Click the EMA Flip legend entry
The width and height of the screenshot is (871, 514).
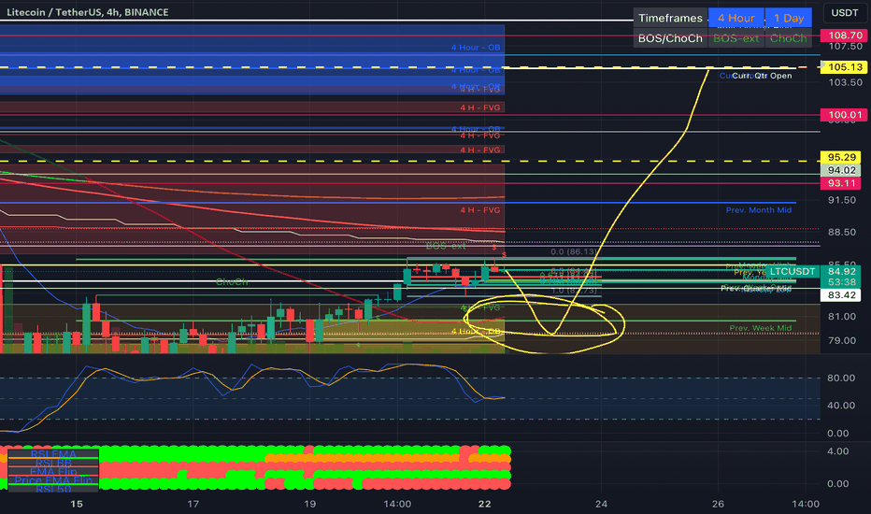tap(53, 472)
